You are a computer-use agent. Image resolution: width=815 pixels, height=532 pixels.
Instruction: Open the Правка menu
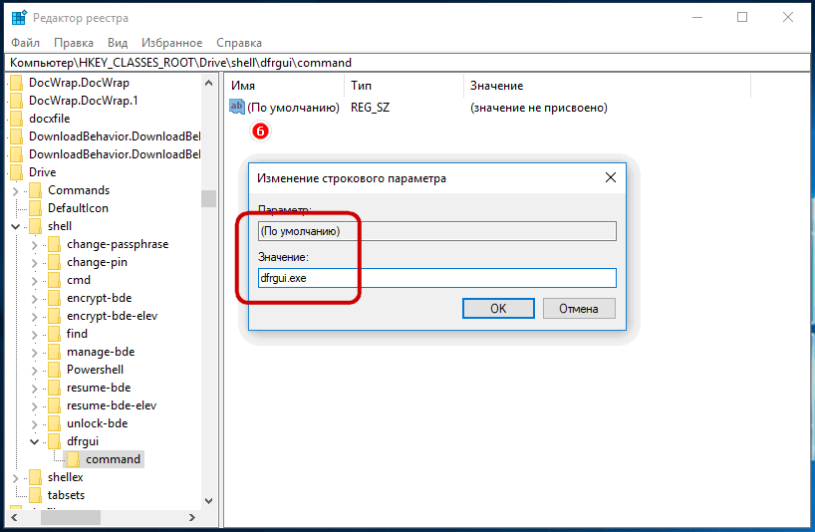point(74,43)
